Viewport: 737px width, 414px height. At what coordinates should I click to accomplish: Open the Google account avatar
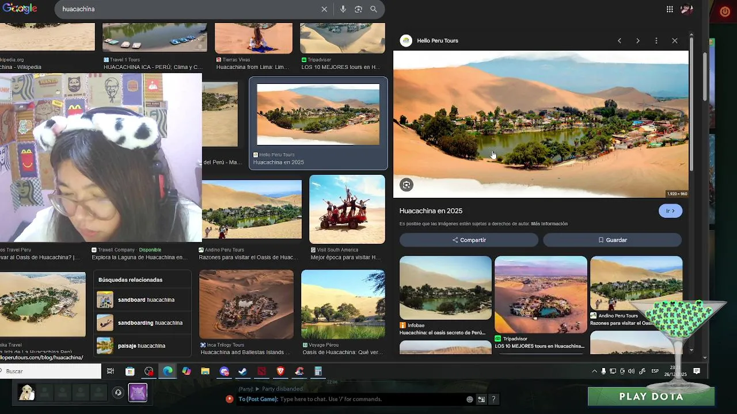(687, 9)
